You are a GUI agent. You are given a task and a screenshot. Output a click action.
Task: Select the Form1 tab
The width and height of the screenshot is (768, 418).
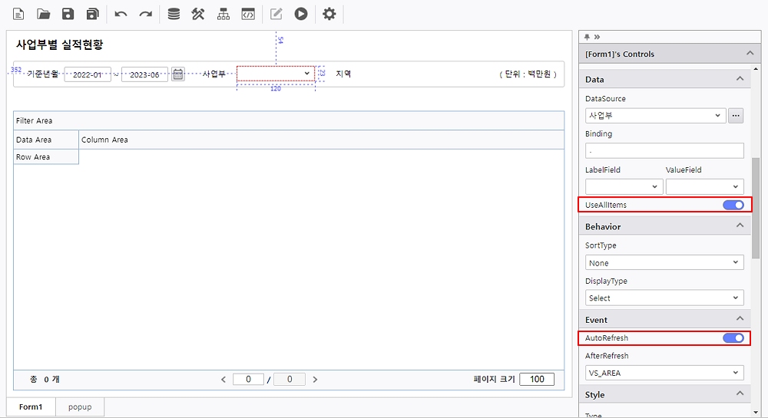[31, 406]
